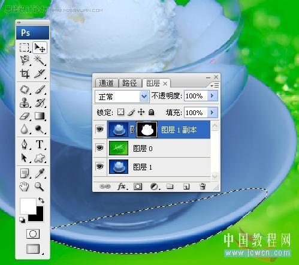Select the Pen tool
The width and height of the screenshot is (299, 265).
pos(25,144)
